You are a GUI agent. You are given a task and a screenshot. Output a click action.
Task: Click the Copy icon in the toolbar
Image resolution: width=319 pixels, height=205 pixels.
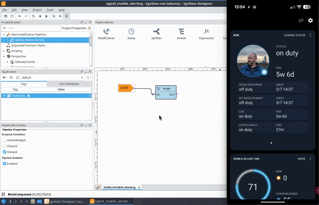point(40,16)
